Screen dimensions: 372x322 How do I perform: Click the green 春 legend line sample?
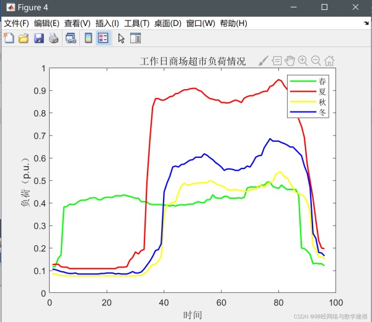pyautogui.click(x=303, y=81)
